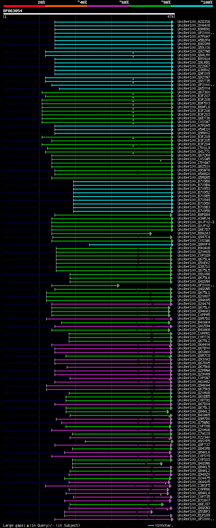Select the UniRef100_Q9LRB1 label
Viewport: 216px width, 528px height.
[194, 62]
